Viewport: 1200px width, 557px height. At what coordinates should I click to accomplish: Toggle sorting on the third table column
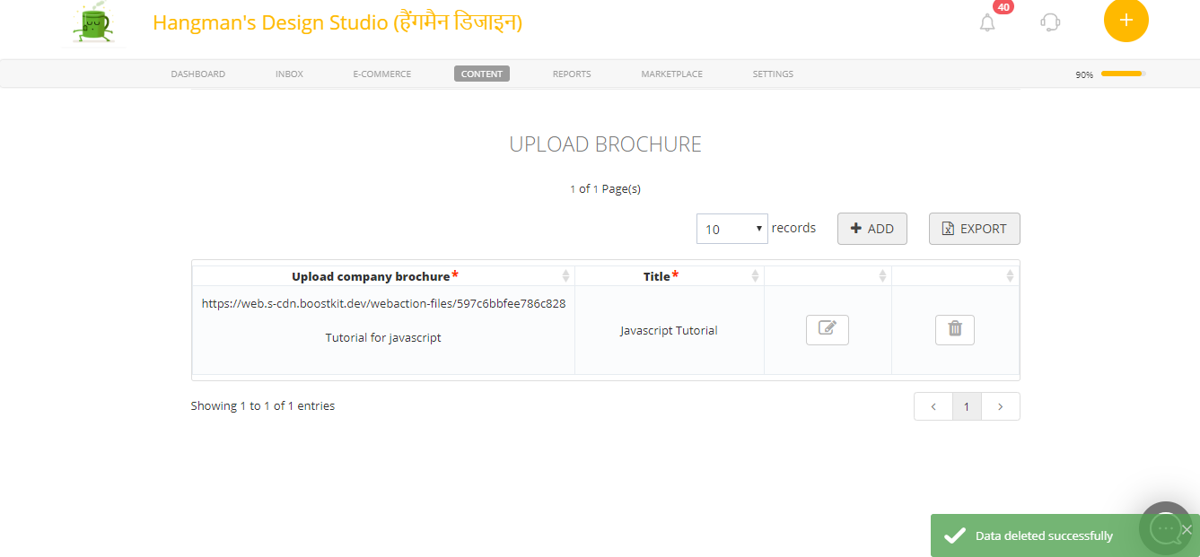point(883,275)
